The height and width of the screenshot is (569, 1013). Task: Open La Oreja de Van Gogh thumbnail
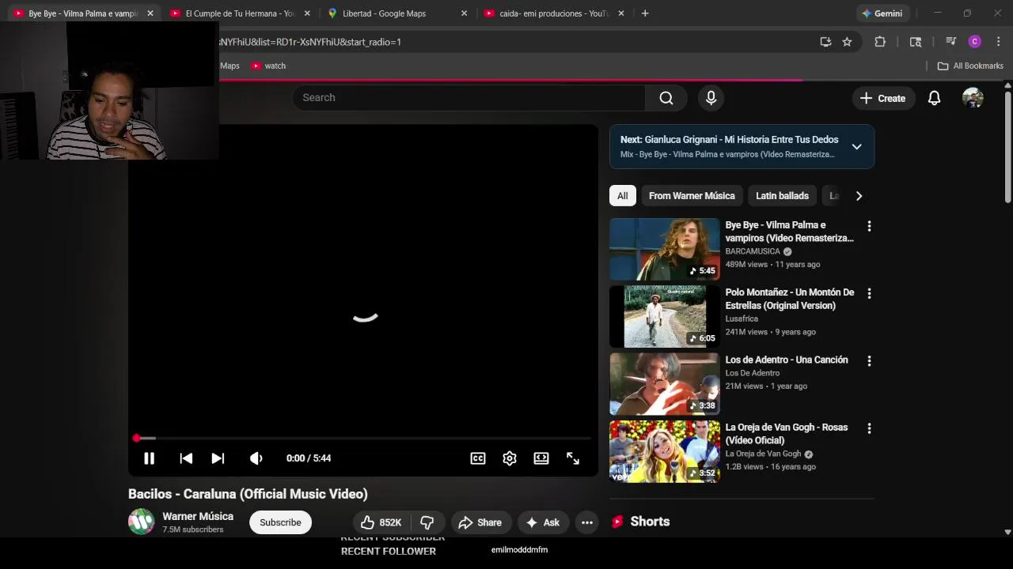coord(664,451)
